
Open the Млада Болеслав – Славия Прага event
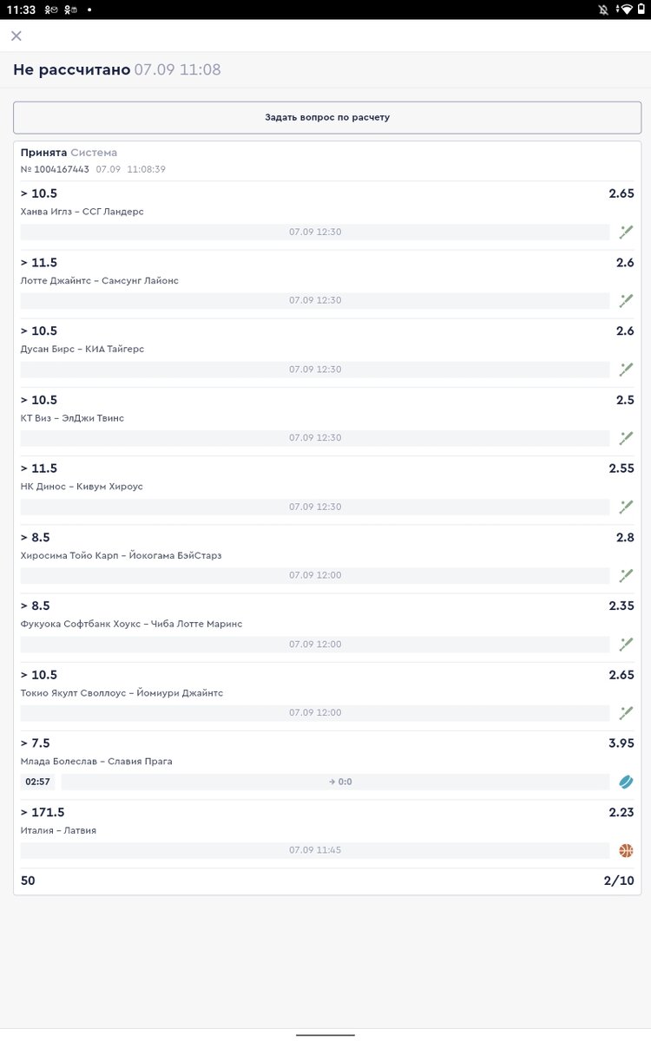[96, 762]
